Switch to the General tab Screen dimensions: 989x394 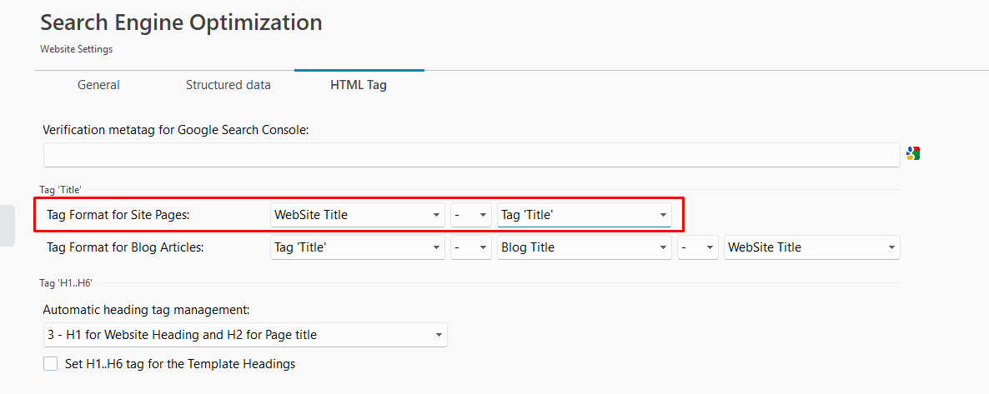coord(98,85)
